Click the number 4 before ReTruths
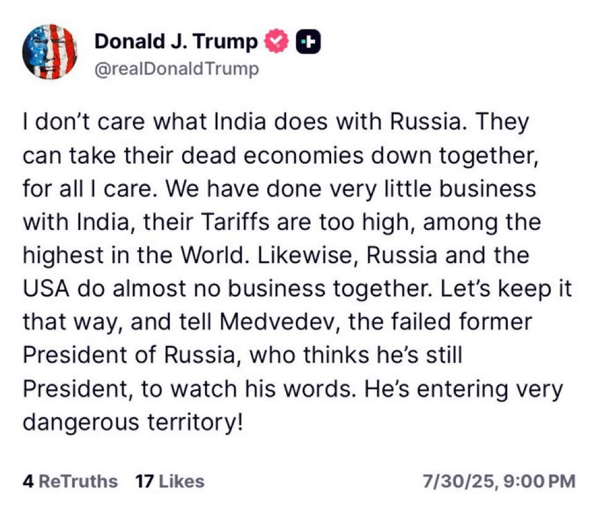 [x=28, y=481]
